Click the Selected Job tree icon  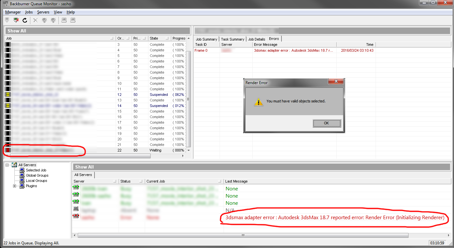click(x=22, y=170)
